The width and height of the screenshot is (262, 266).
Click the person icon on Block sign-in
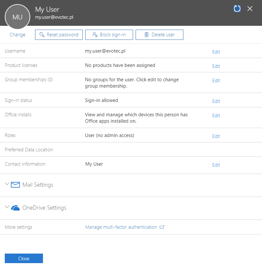(94, 34)
